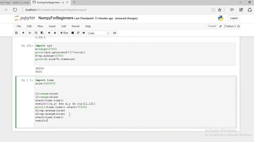Click the Logout button
Screen dimensions: 254x142
234,18
